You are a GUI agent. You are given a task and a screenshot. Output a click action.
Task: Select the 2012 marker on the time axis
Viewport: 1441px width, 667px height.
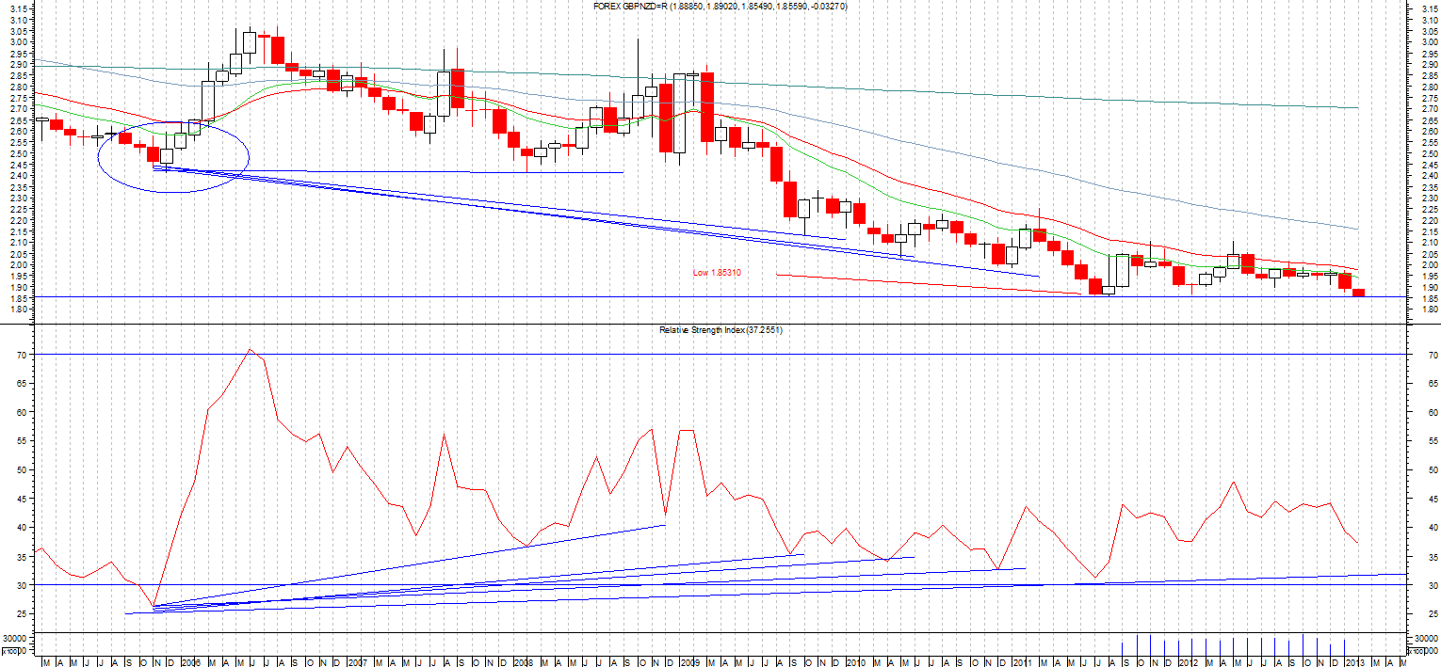[x=1188, y=662]
